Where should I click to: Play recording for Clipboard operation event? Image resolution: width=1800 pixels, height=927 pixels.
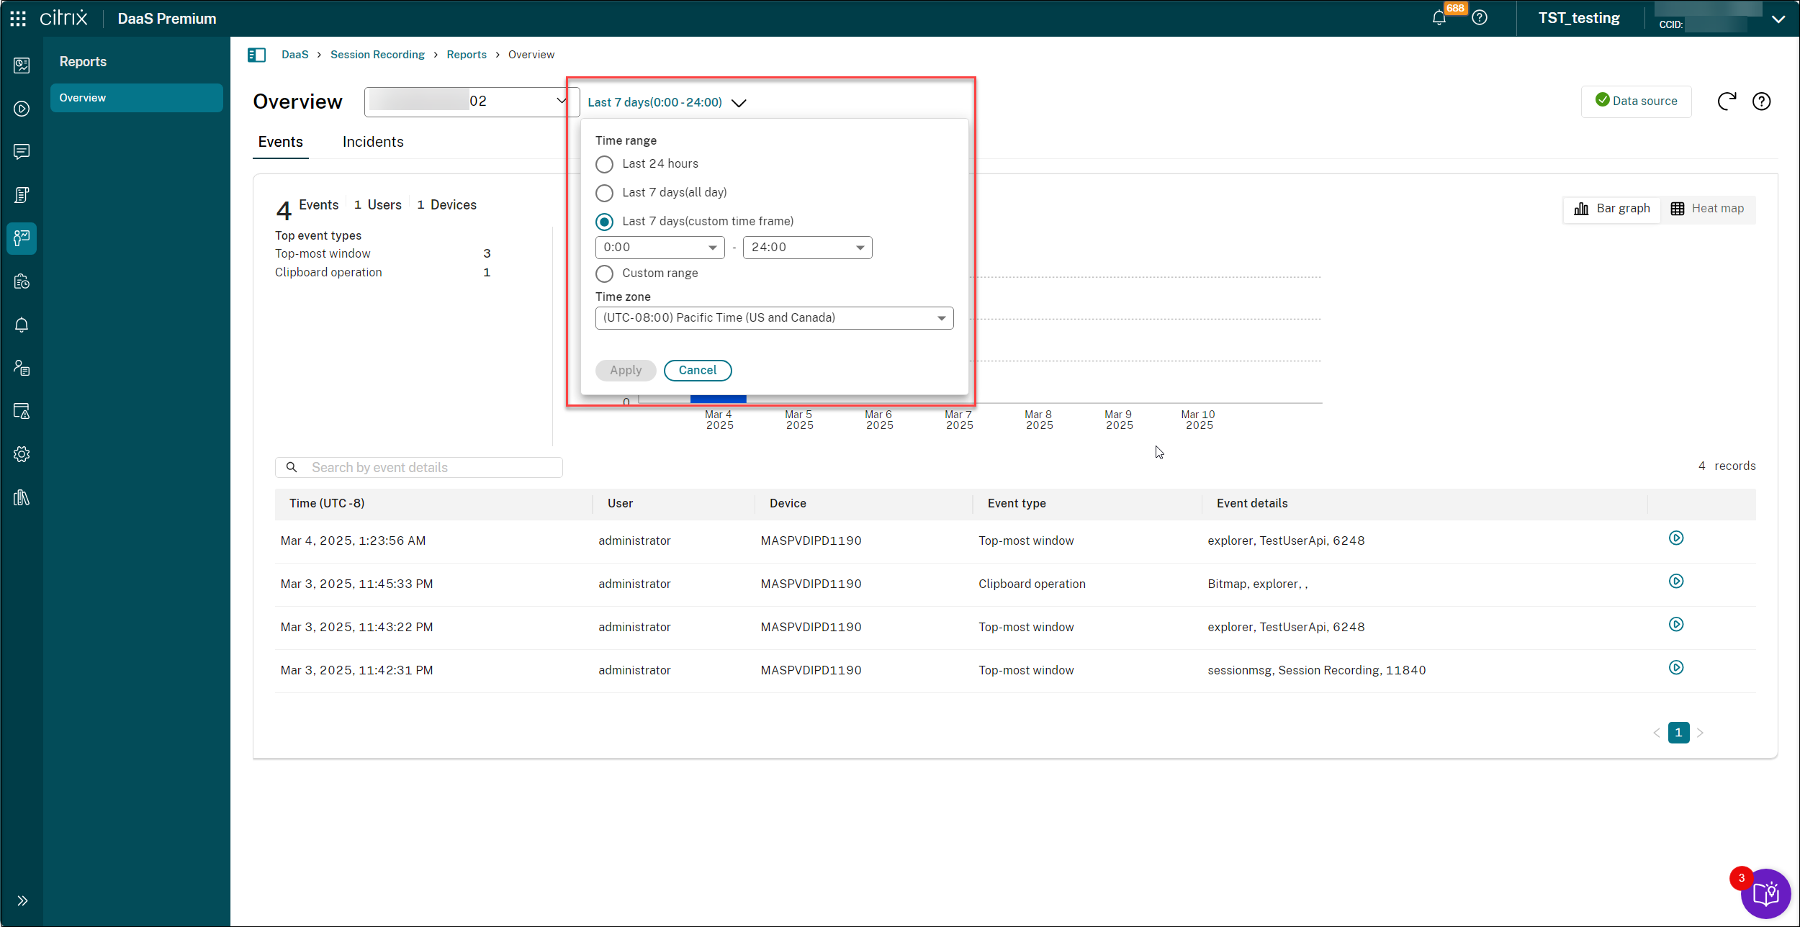[x=1676, y=582]
